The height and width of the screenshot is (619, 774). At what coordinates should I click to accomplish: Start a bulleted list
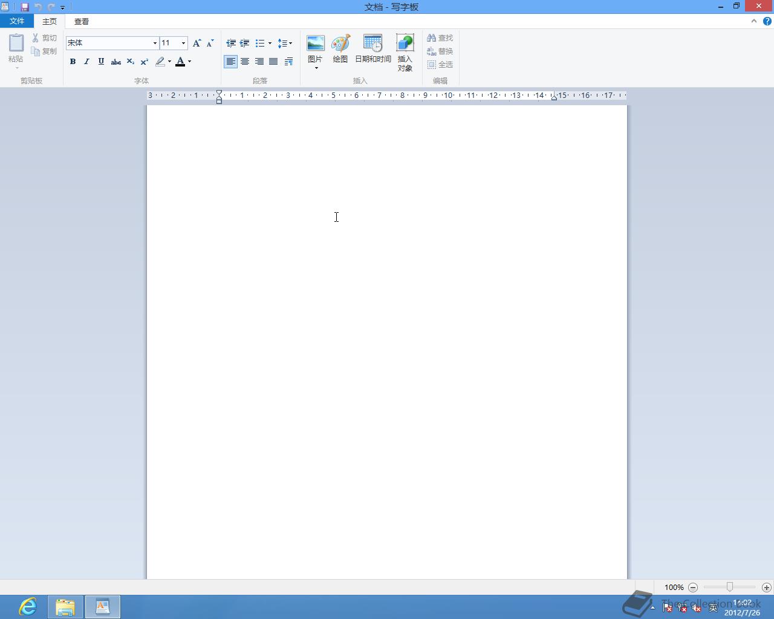click(260, 43)
